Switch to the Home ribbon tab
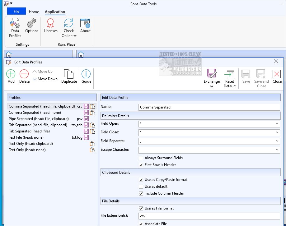 click(34, 12)
